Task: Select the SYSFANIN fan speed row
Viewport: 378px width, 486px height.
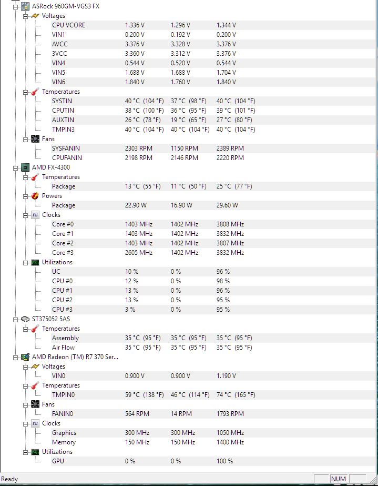Action: pos(212,148)
